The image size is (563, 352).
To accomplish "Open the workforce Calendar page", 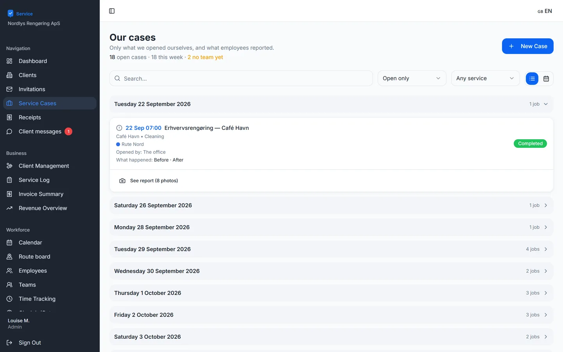I will click(x=50, y=242).
